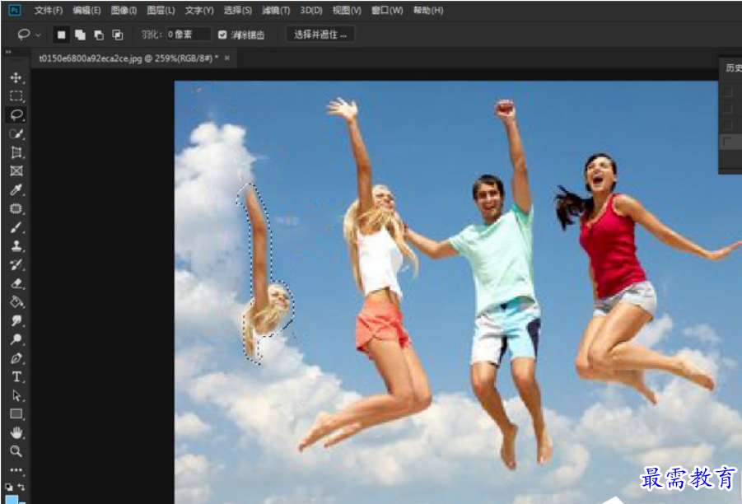Image resolution: width=742 pixels, height=504 pixels.
Task: Select the Patch healing tool
Action: coord(16,208)
